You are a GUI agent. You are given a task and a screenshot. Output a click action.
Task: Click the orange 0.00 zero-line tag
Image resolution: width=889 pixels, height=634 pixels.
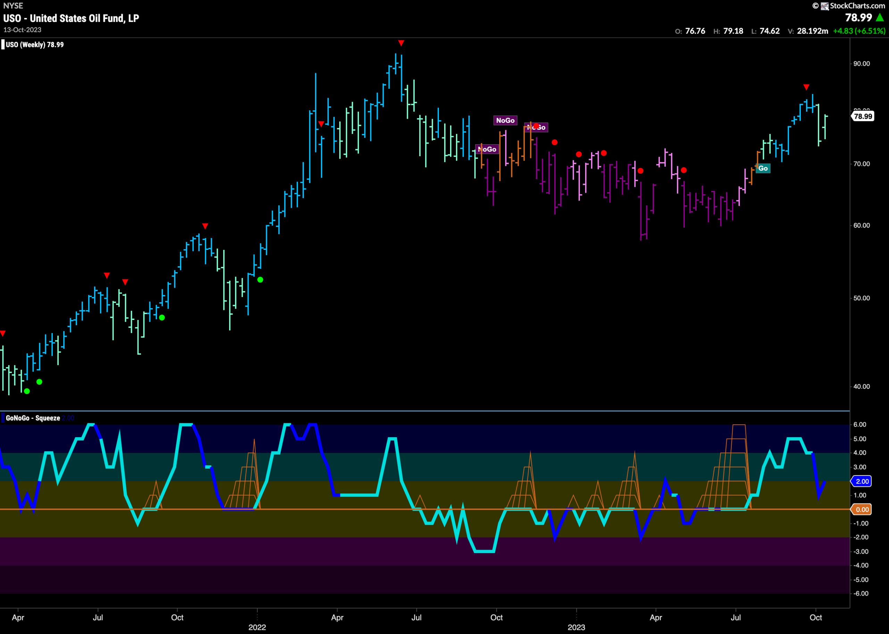click(862, 509)
